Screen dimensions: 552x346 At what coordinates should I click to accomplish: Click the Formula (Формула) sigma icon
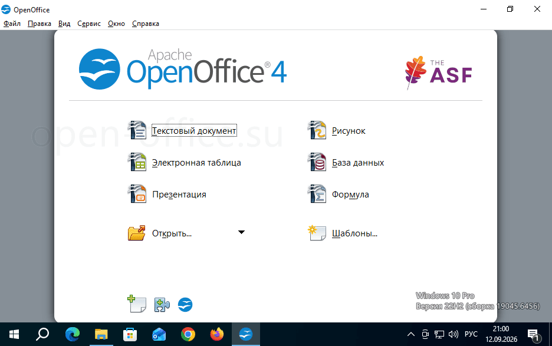317,194
